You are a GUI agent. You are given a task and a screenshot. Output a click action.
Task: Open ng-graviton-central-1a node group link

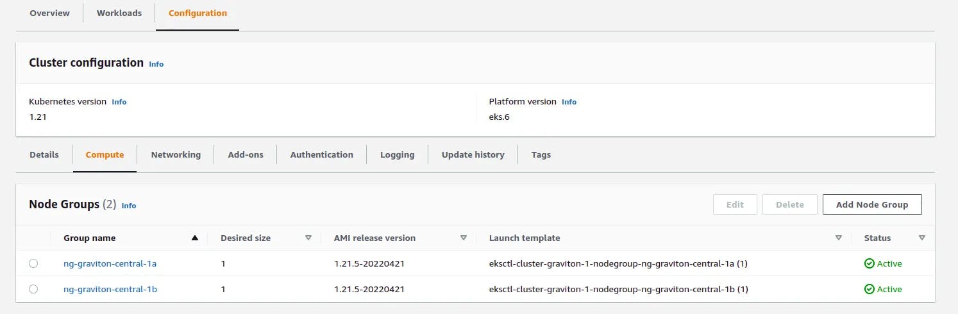point(110,263)
